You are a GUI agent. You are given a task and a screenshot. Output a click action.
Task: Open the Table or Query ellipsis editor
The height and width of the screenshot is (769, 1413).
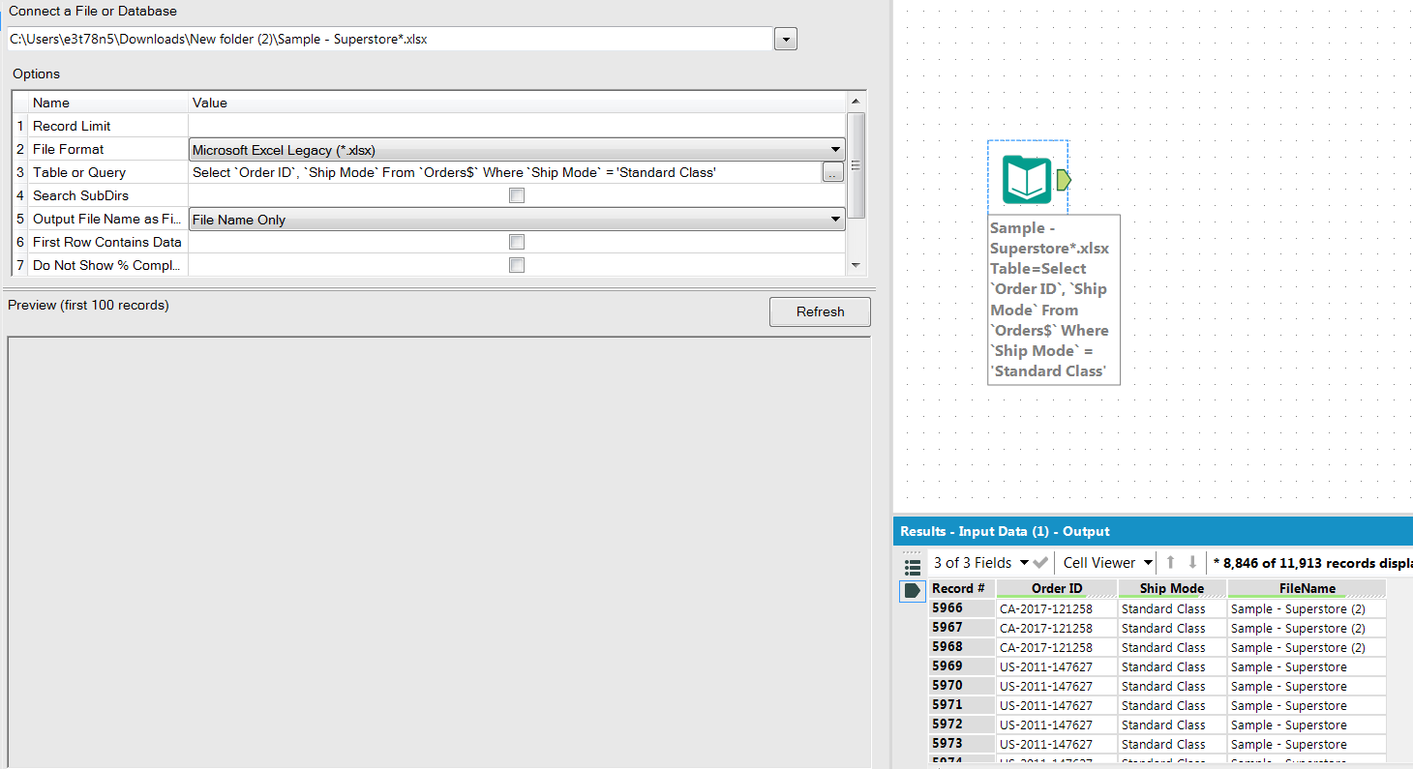pyautogui.click(x=832, y=172)
